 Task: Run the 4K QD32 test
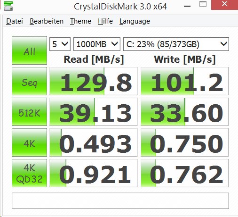tap(29, 173)
